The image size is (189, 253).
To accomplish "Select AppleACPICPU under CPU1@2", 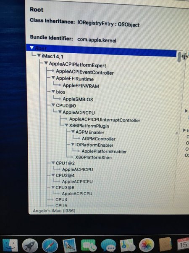I will click(x=78, y=170).
